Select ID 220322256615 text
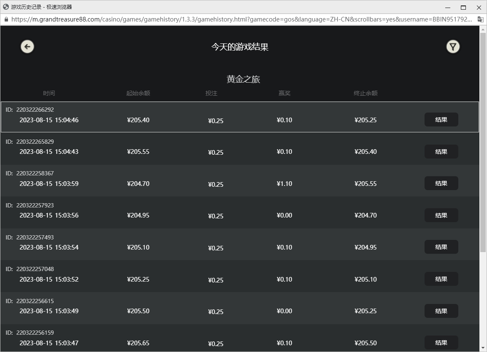The height and width of the screenshot is (352, 487). click(30, 301)
